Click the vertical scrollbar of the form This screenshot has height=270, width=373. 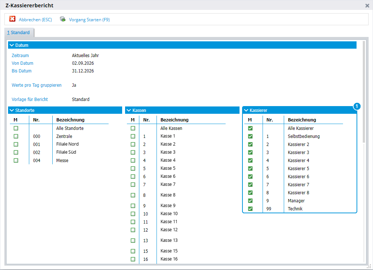click(364, 92)
